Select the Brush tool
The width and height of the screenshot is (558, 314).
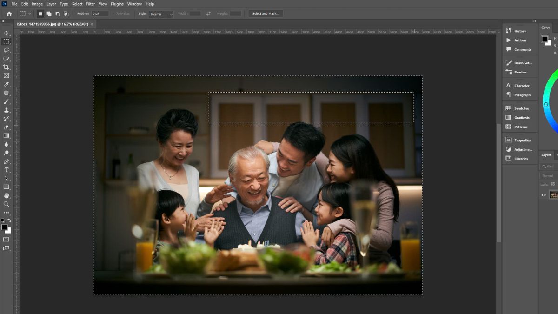pyautogui.click(x=6, y=101)
